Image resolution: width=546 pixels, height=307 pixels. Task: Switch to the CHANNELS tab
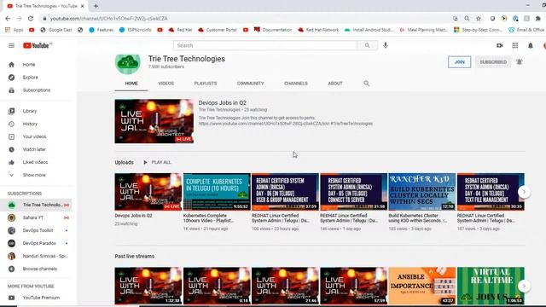(x=296, y=84)
